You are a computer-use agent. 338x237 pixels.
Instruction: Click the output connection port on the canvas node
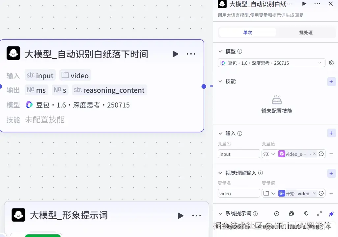204,86
